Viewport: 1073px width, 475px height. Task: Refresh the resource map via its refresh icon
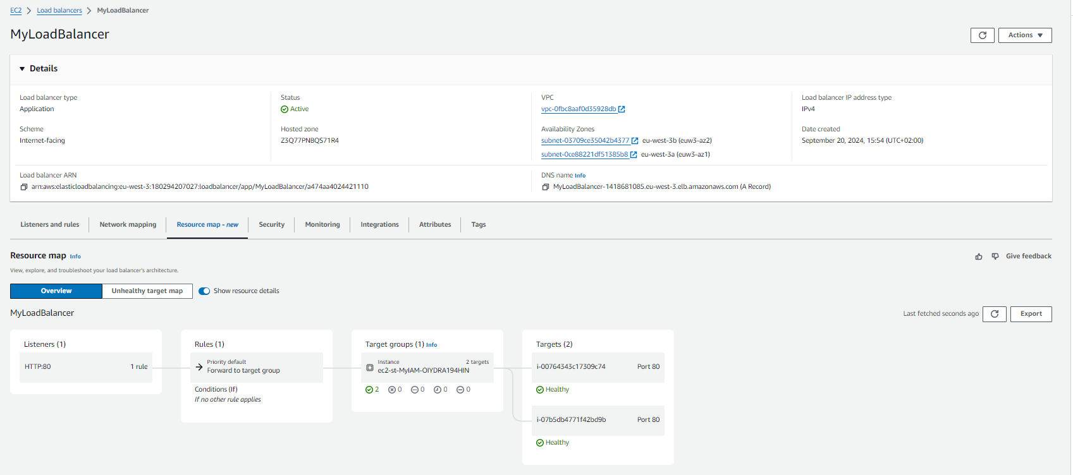tap(995, 314)
